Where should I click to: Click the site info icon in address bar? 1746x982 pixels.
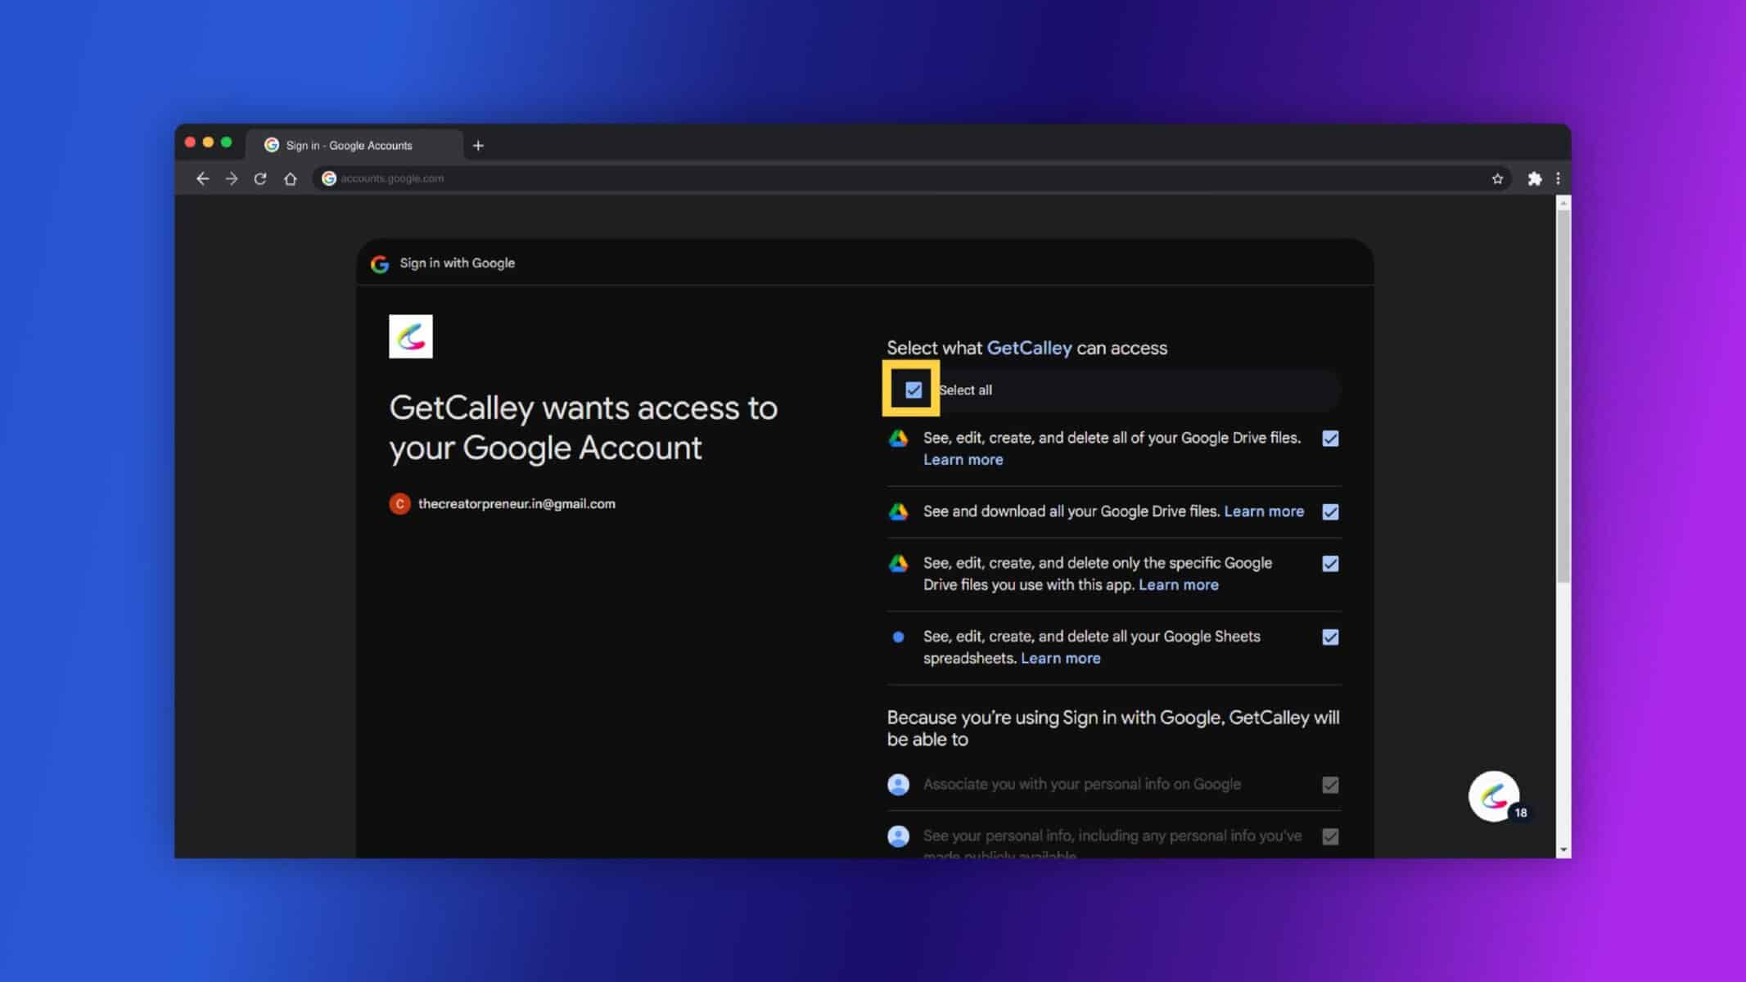coord(329,178)
